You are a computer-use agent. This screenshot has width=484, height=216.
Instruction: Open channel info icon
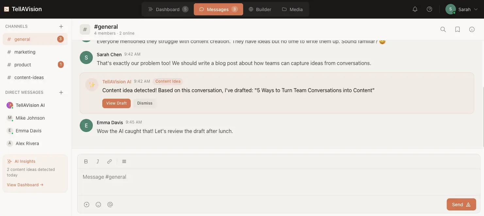[472, 29]
